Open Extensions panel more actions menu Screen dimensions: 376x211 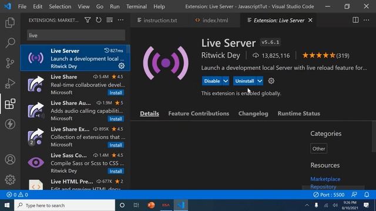(x=120, y=20)
